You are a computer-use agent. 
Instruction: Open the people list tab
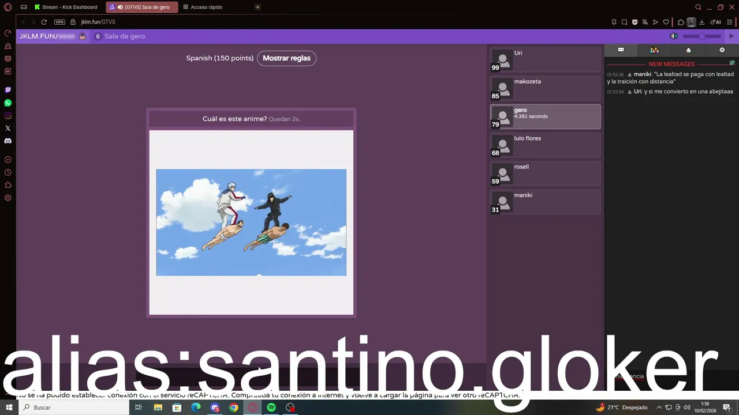tap(655, 50)
